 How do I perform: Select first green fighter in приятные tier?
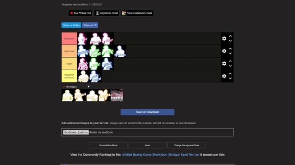95,51
